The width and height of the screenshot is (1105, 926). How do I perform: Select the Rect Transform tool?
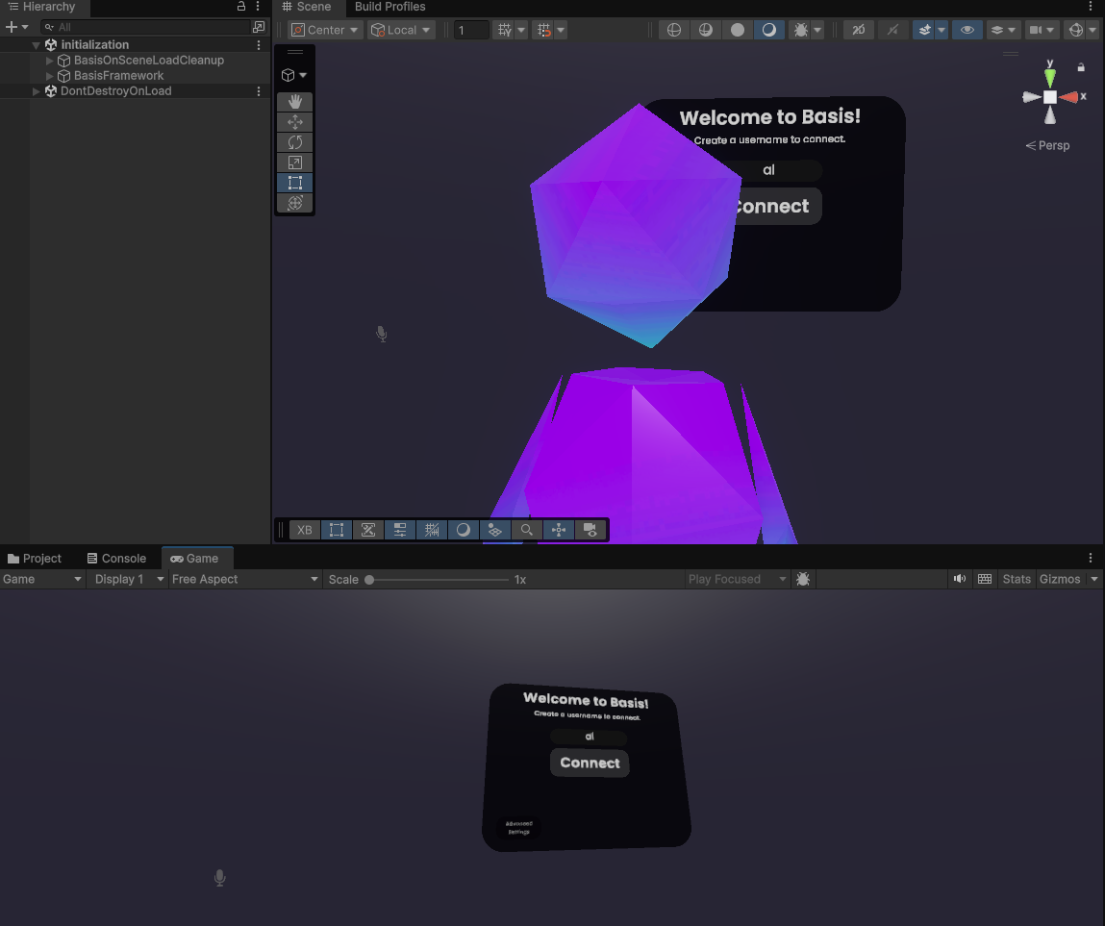294,182
